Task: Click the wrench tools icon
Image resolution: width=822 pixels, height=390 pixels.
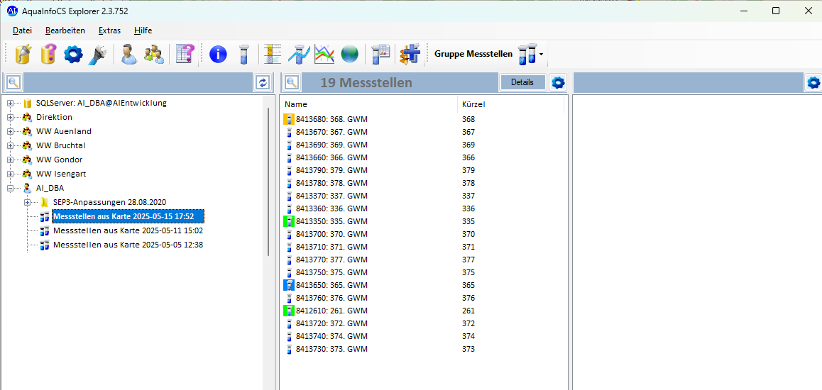Action: click(98, 54)
